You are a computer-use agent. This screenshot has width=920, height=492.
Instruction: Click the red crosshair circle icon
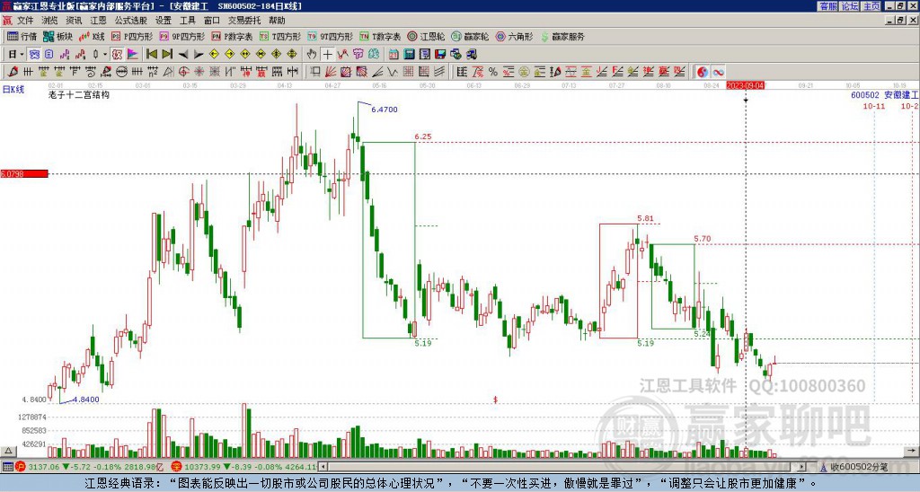183,72
